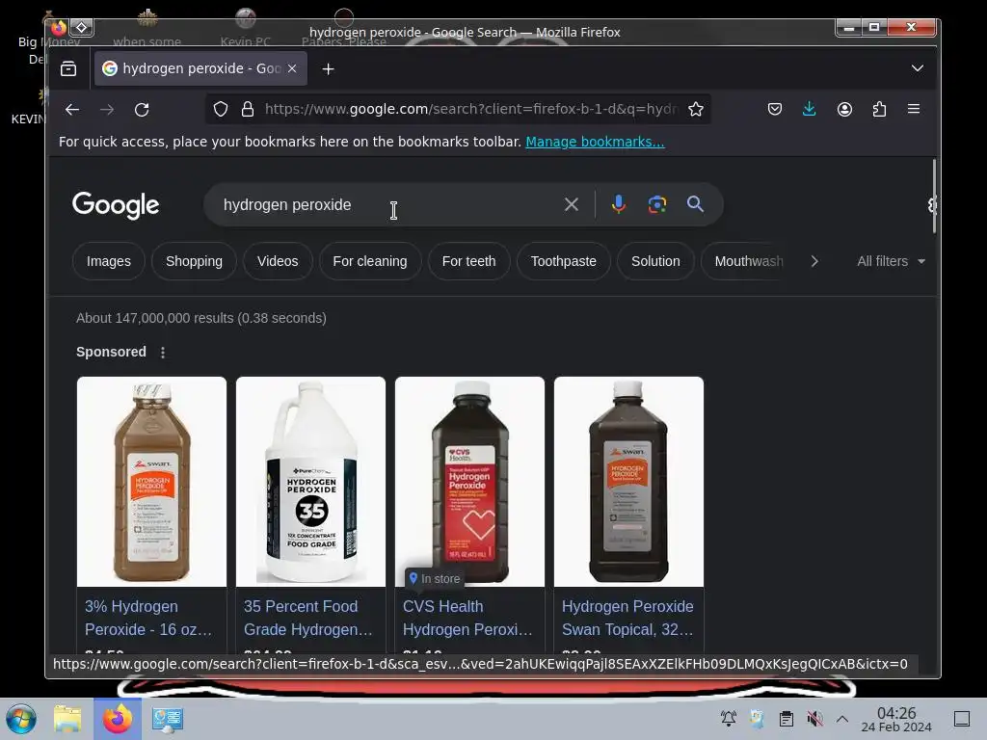Click the muted volume tray icon
Image resolution: width=987 pixels, height=740 pixels.
tap(814, 719)
